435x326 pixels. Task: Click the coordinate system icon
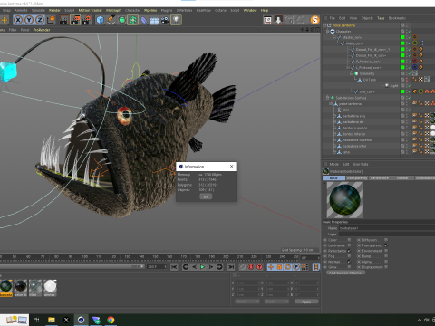[51, 20]
